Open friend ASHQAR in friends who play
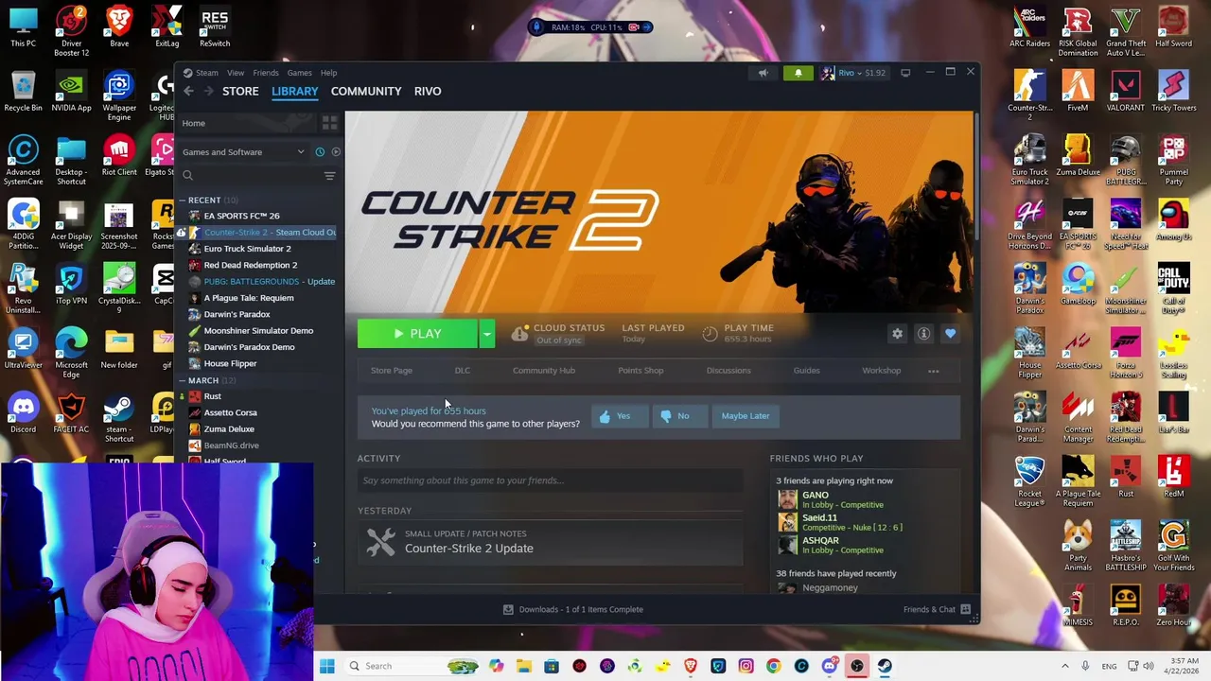 820,541
